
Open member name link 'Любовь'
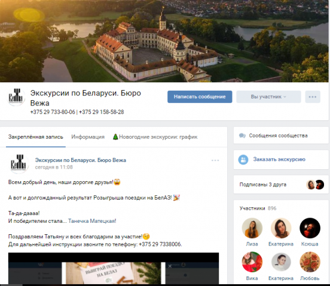[x=310, y=278]
